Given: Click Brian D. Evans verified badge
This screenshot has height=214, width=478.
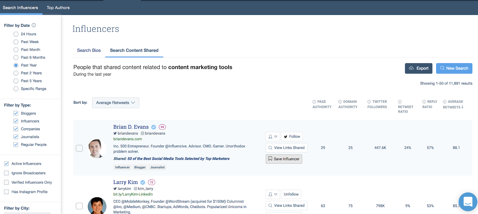Looking at the screenshot, I should pyautogui.click(x=154, y=127).
